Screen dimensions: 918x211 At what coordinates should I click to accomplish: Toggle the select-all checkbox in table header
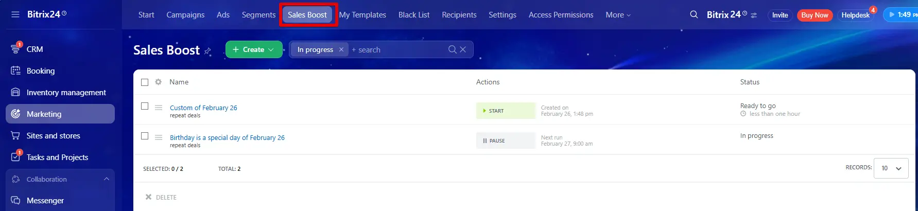point(145,82)
